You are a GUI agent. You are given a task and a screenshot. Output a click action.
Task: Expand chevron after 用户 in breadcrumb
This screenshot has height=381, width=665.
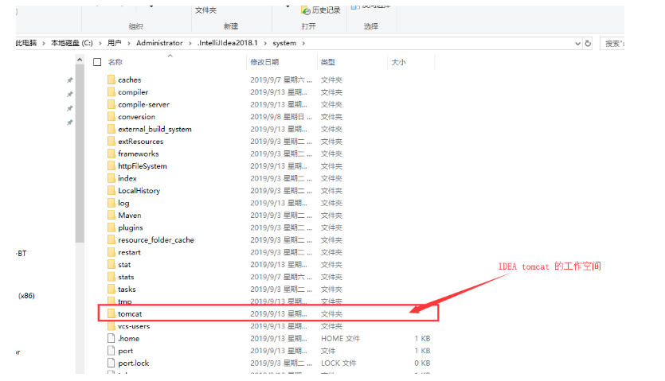(x=128, y=43)
